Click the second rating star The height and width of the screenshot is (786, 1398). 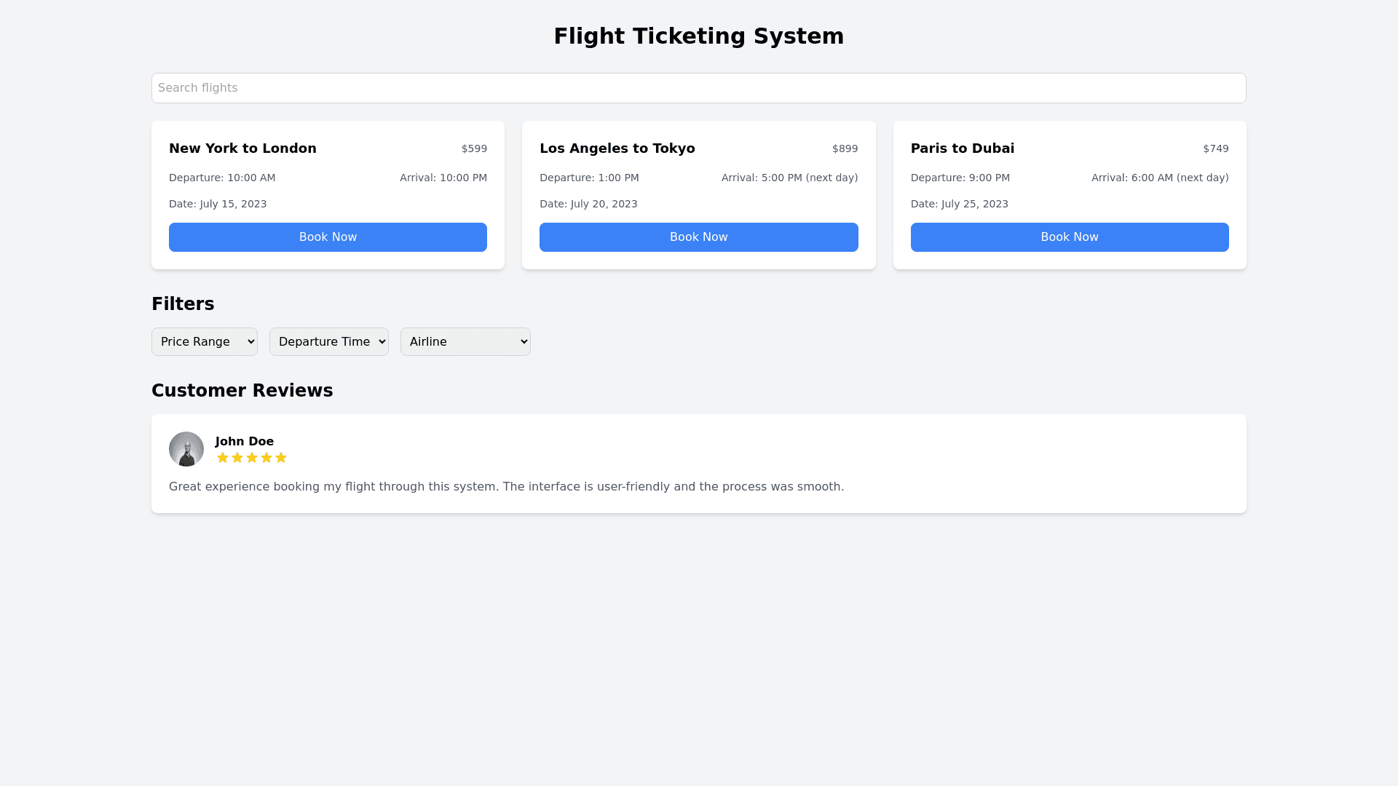point(237,458)
